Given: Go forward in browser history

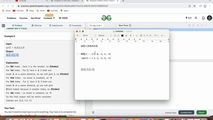Looking at the screenshot, I should coord(8,6).
